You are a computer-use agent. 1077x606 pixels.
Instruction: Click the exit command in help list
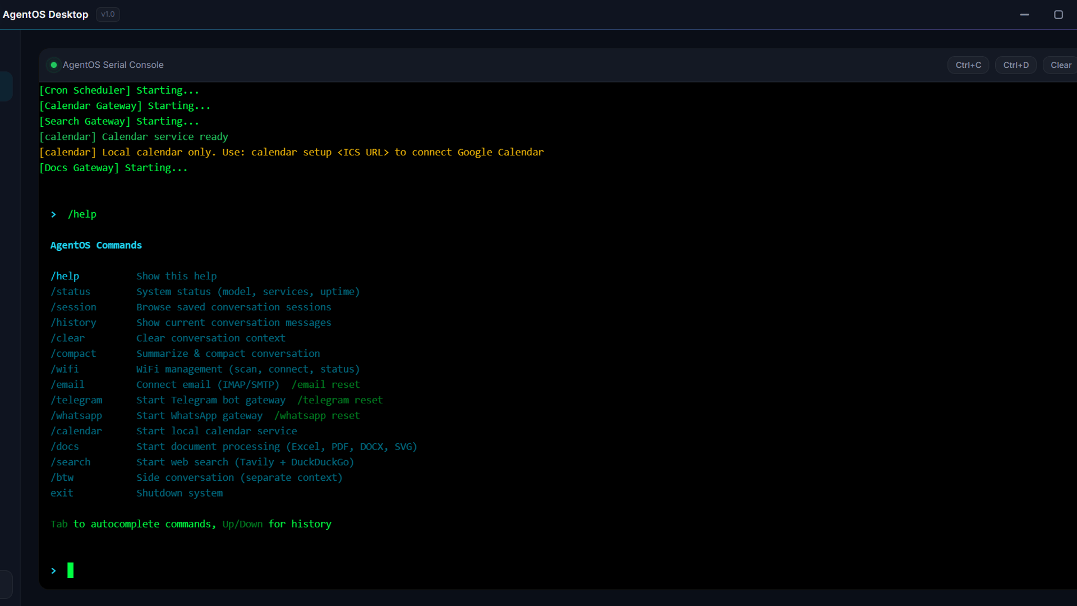[62, 493]
